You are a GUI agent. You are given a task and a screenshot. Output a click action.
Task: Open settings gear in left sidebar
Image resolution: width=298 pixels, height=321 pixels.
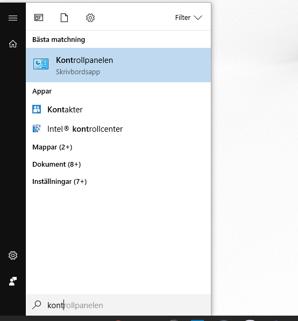pyautogui.click(x=13, y=255)
